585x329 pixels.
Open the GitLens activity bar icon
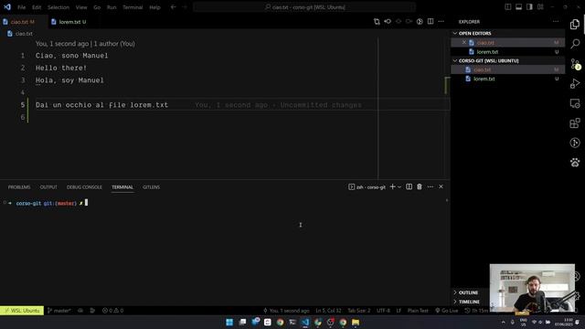575,143
